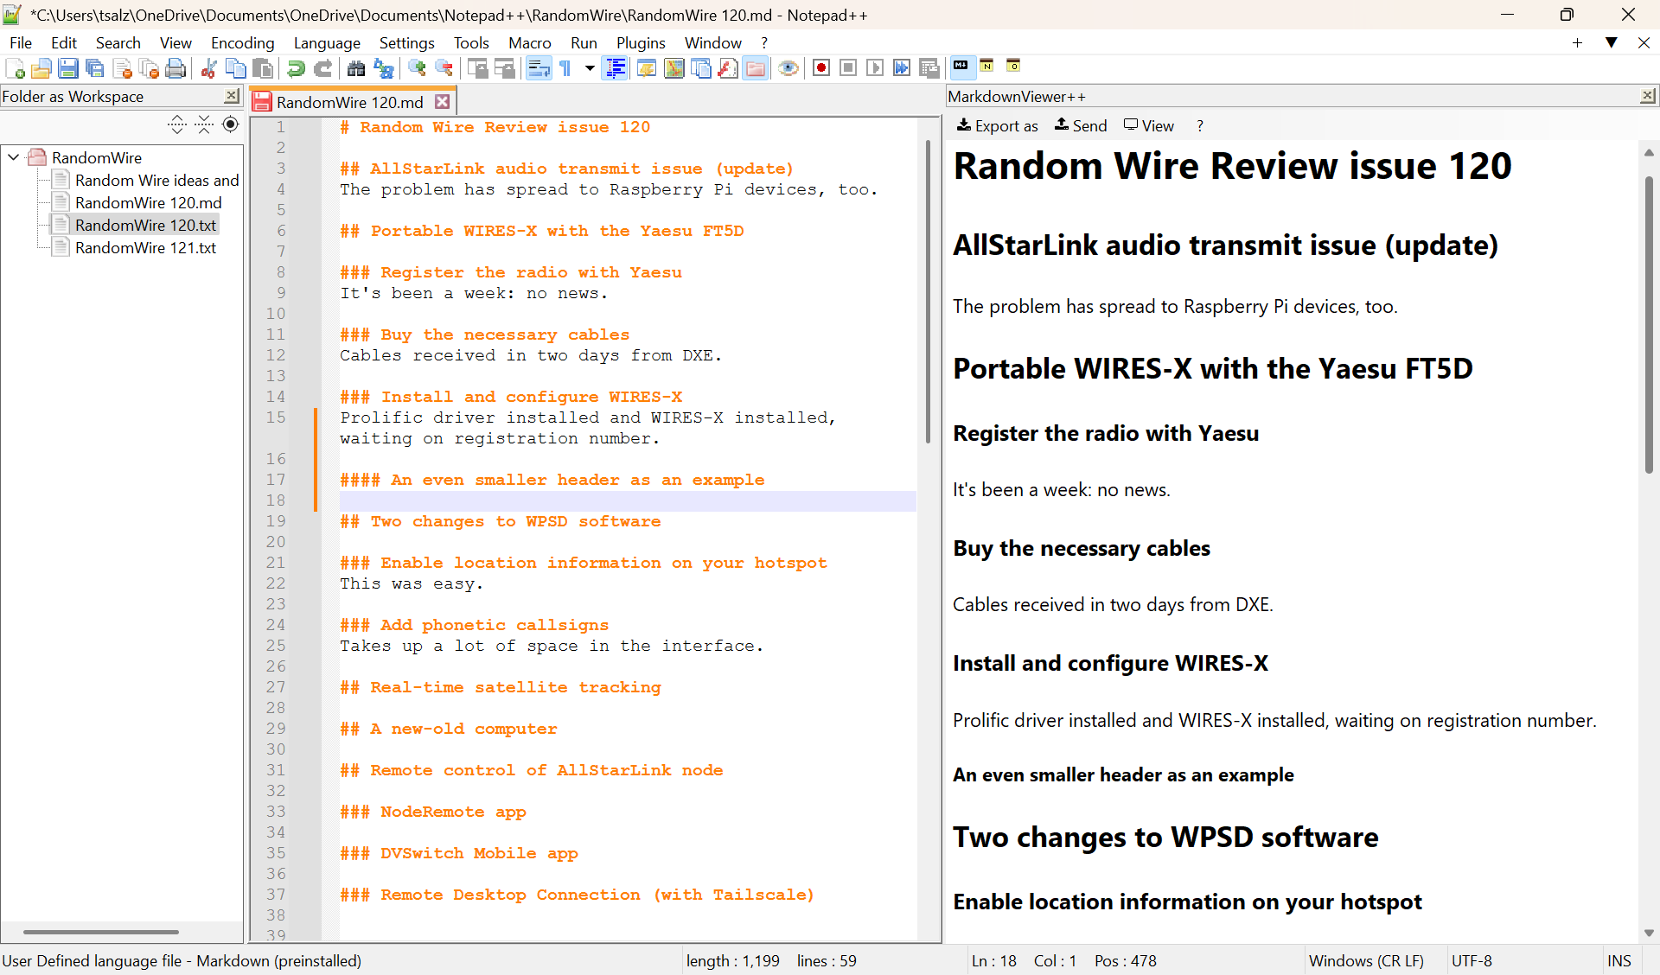
Task: Click the Send button in MarkdownViewer++
Action: [1081, 126]
